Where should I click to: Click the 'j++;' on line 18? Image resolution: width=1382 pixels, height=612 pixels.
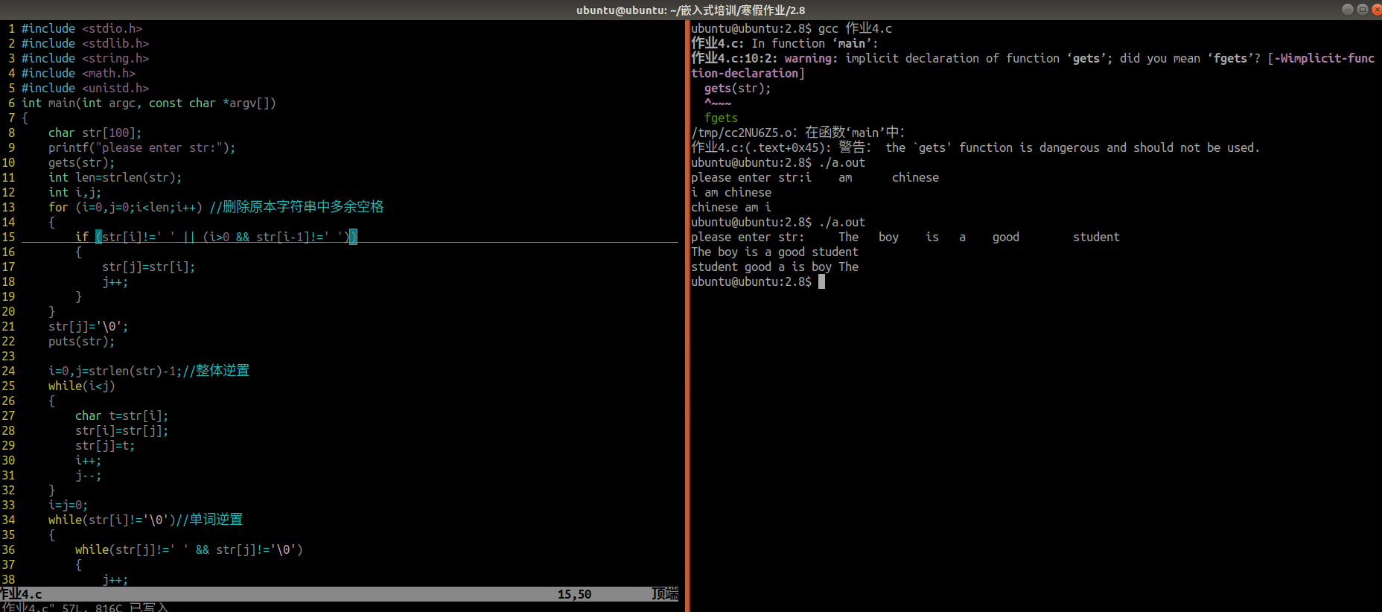(115, 281)
